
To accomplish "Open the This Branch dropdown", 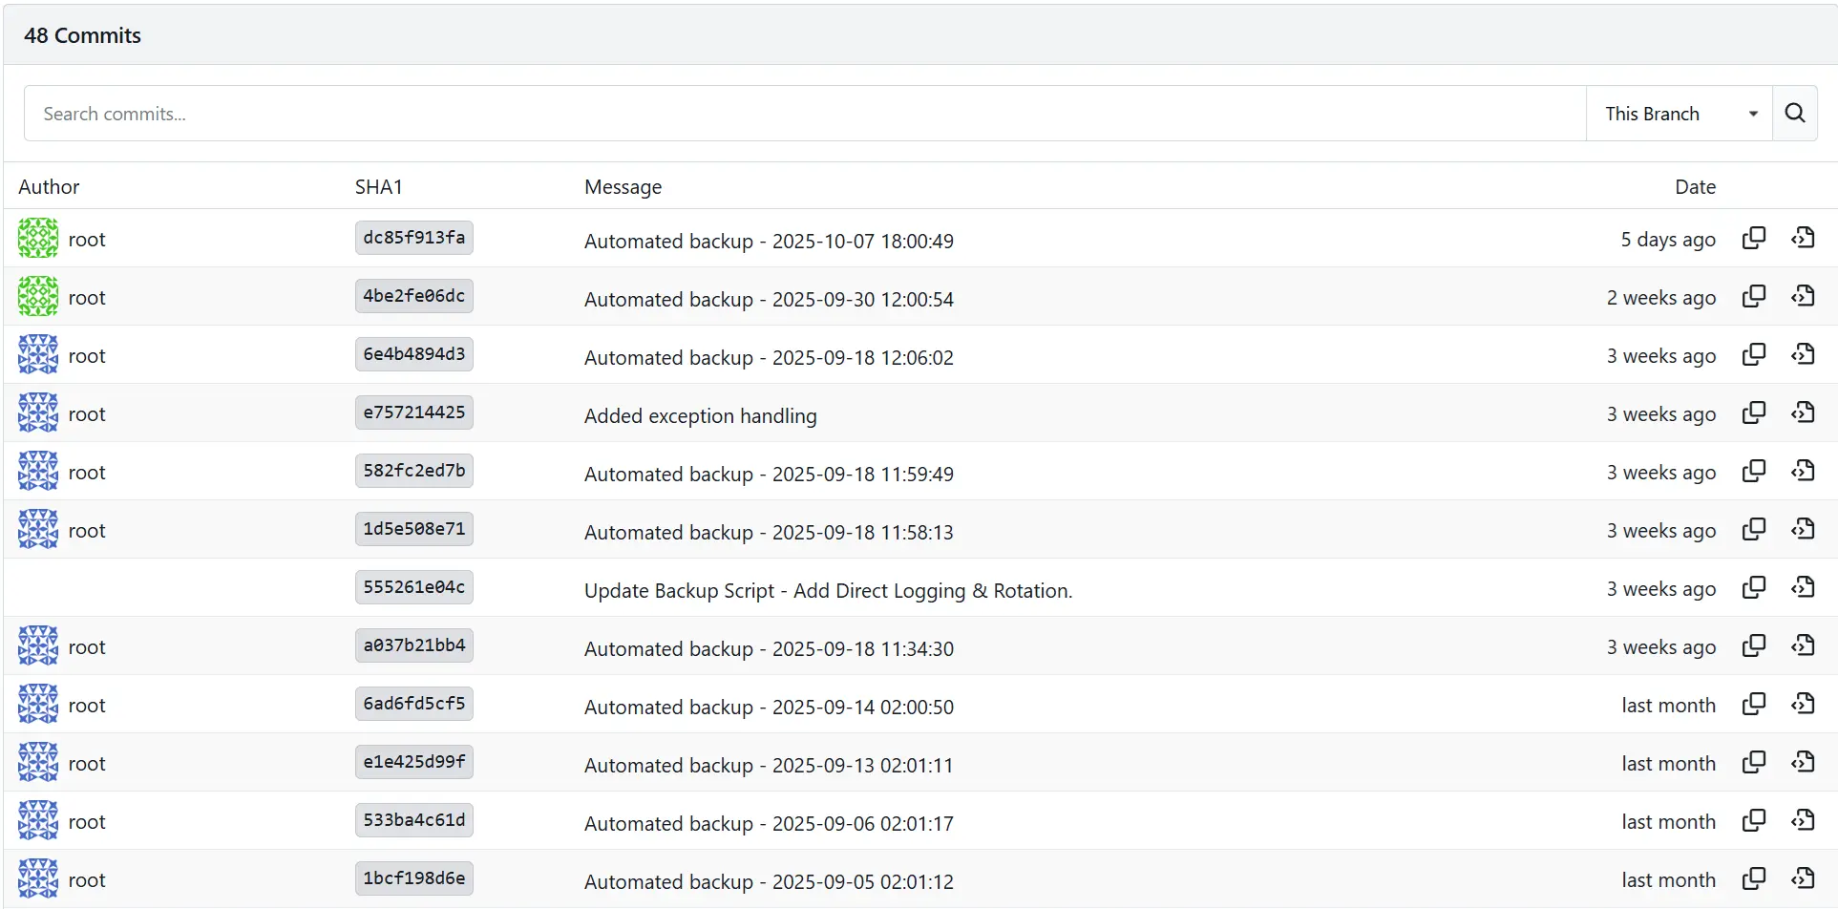I will 1679,114.
